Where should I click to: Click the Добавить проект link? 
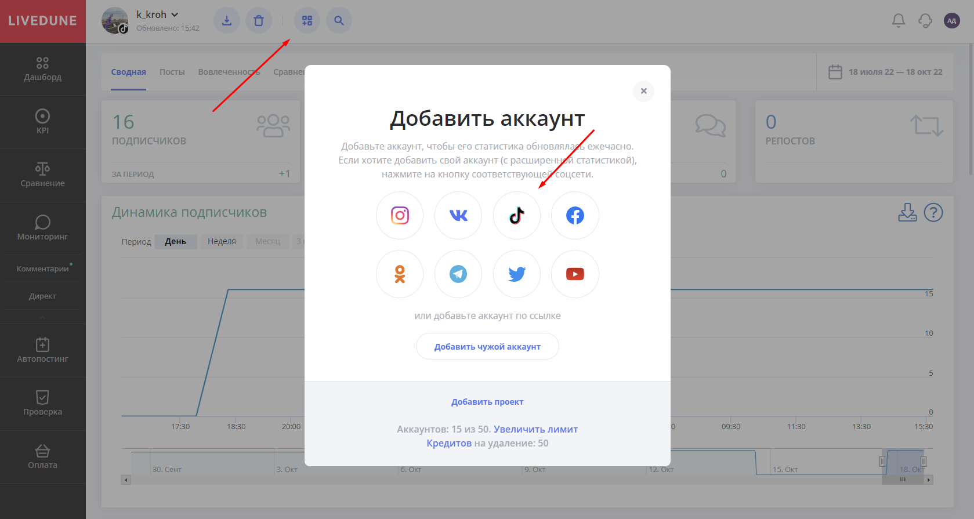click(487, 402)
